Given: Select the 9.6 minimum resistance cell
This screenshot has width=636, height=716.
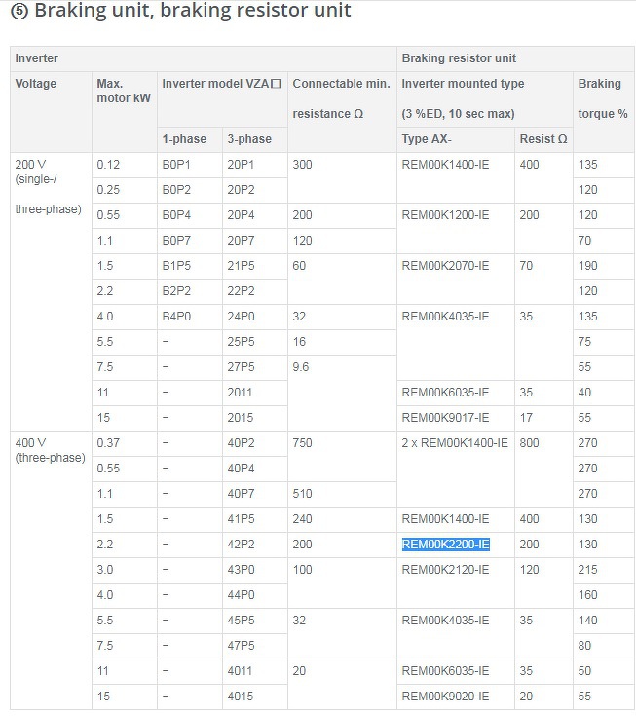Looking at the screenshot, I should pos(303,367).
